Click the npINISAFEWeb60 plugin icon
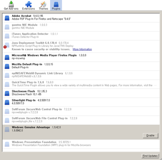 [7, 75]
